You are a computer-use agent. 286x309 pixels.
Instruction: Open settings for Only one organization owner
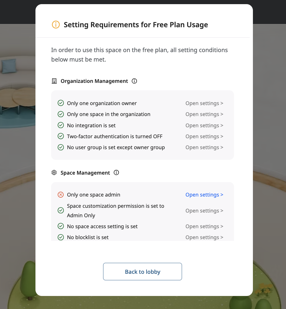point(204,103)
